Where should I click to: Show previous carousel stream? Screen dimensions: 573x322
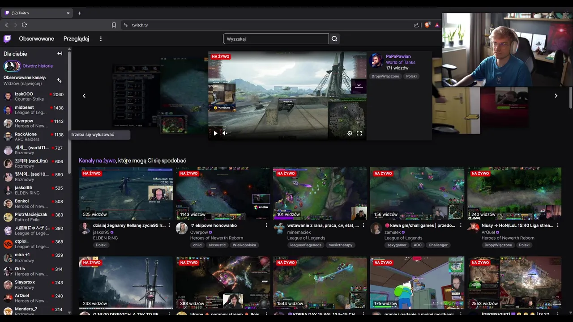click(84, 96)
